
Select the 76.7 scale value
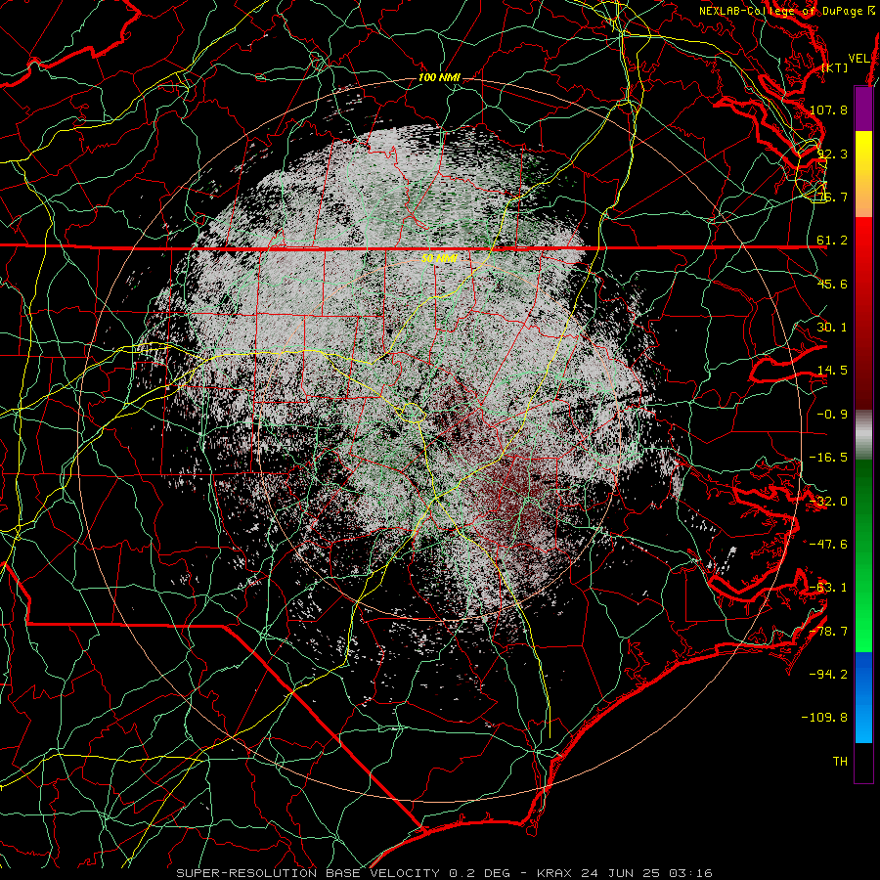pyautogui.click(x=832, y=197)
